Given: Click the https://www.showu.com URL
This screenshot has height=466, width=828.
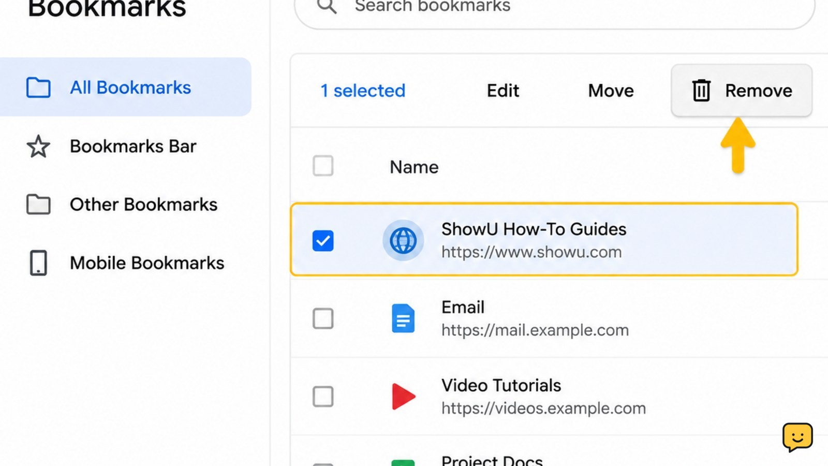Looking at the screenshot, I should tap(531, 252).
